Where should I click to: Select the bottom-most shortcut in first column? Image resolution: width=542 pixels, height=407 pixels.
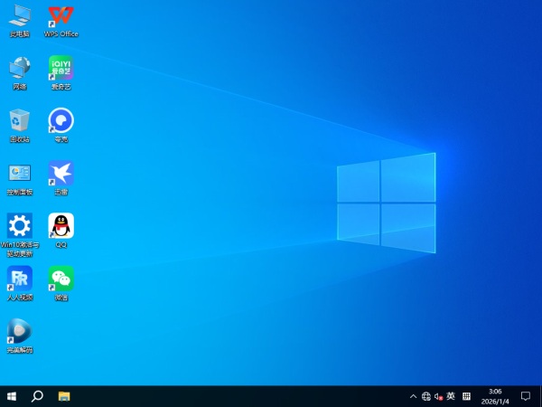20,331
